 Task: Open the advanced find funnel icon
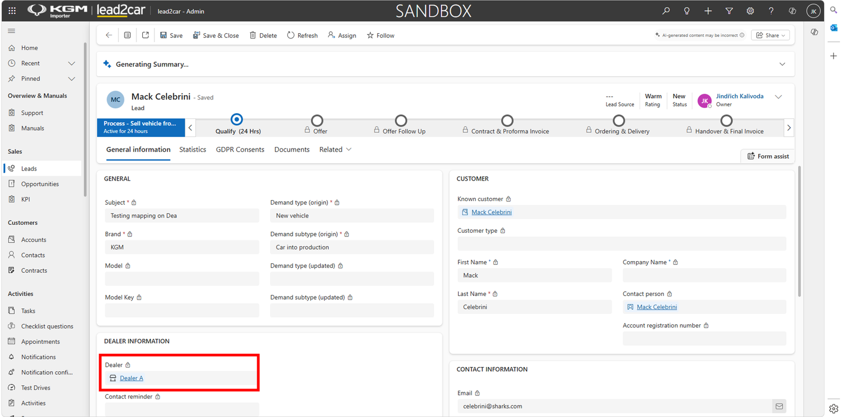(x=729, y=11)
